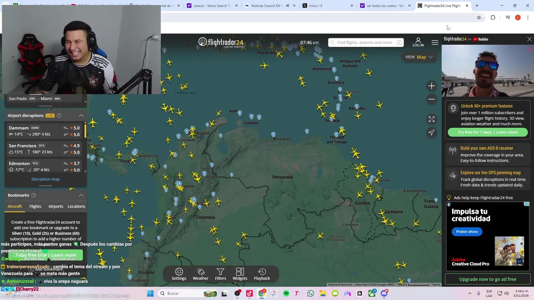Open Spotify from the taskbar

point(286,293)
